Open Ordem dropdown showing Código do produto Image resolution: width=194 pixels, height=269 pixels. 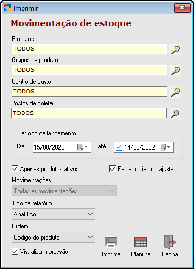[x=53, y=237]
